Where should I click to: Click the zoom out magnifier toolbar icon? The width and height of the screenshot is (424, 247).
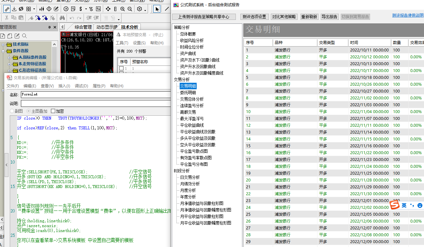130,9
